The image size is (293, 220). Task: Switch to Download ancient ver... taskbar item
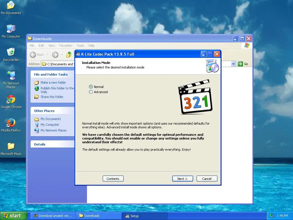[53, 216]
